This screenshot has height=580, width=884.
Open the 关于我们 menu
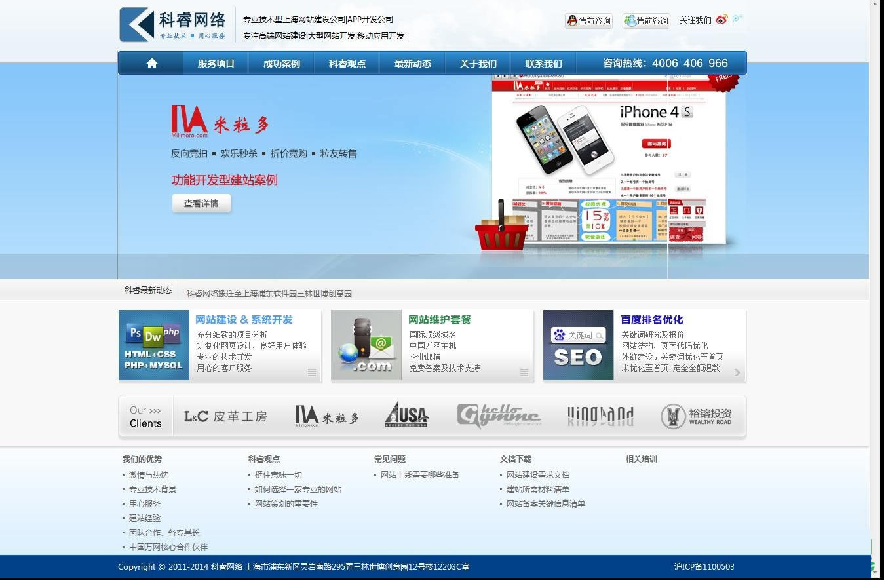[x=478, y=64]
